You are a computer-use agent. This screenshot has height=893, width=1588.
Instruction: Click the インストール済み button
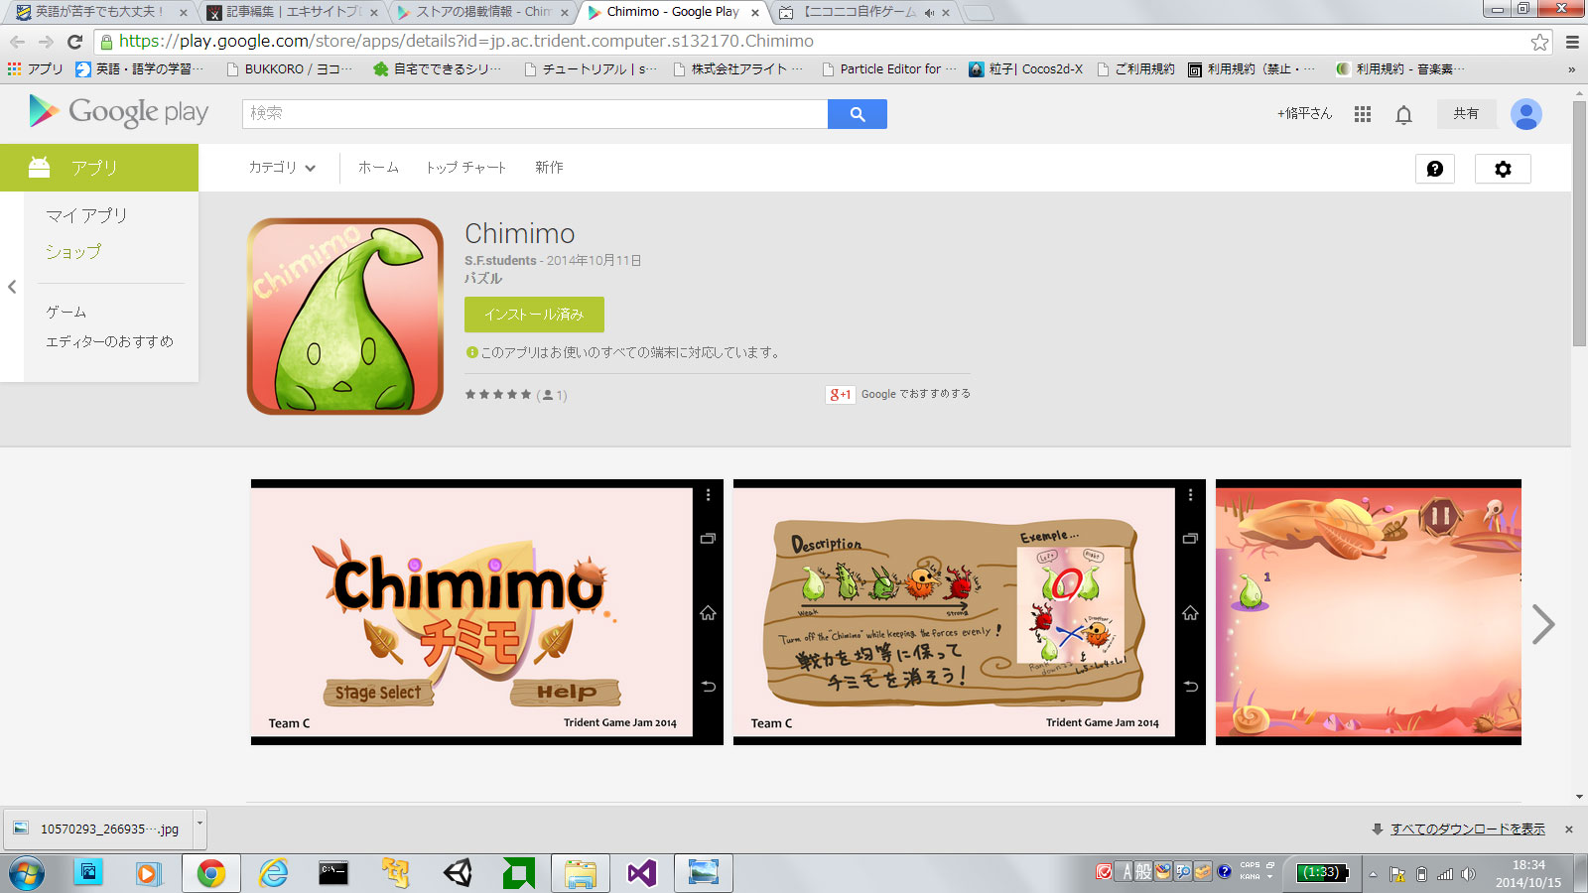pyautogui.click(x=534, y=315)
